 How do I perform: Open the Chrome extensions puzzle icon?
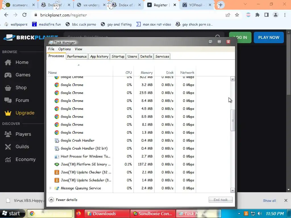click(257, 15)
